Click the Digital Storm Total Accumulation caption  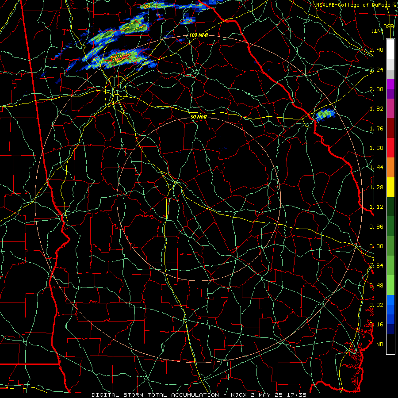click(x=199, y=395)
